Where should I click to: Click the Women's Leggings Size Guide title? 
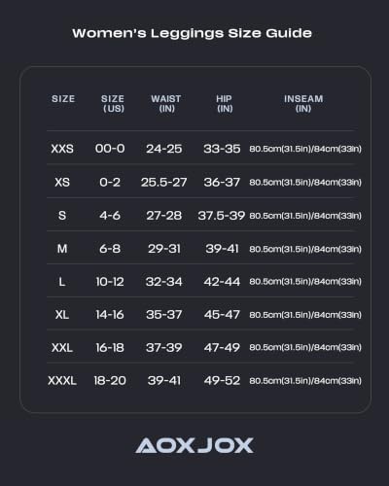[192, 33]
